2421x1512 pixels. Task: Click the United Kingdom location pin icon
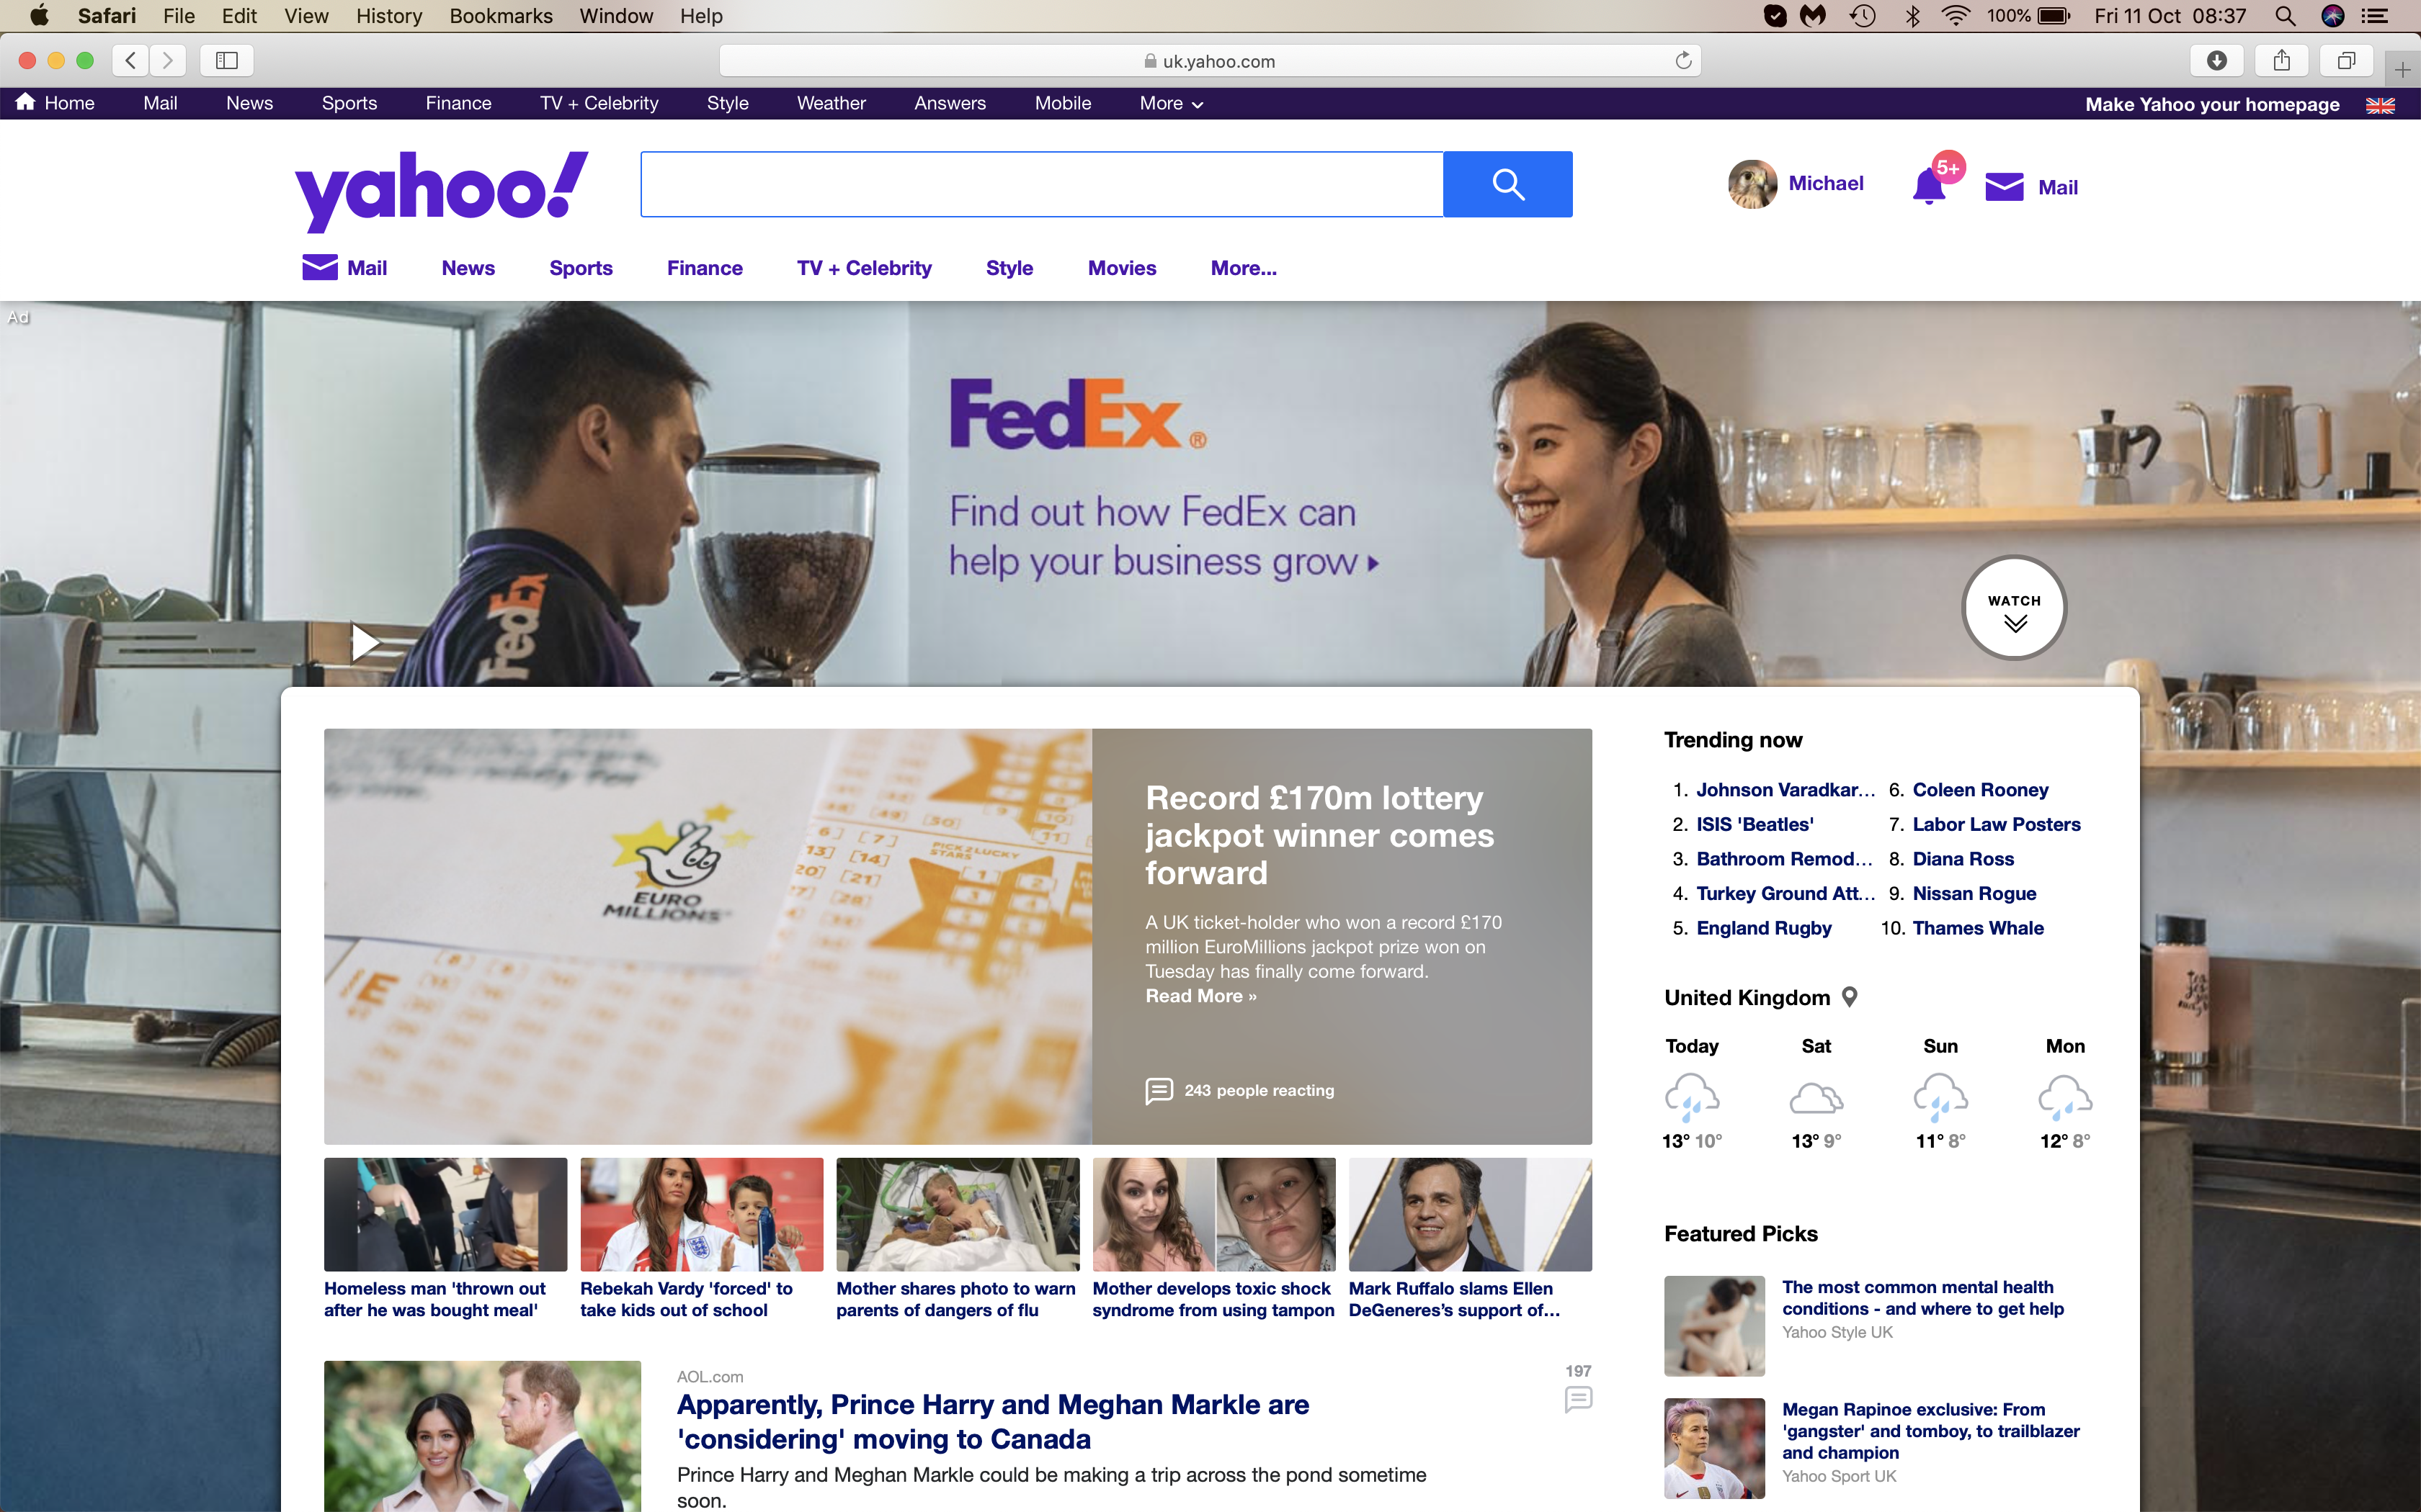1850,997
